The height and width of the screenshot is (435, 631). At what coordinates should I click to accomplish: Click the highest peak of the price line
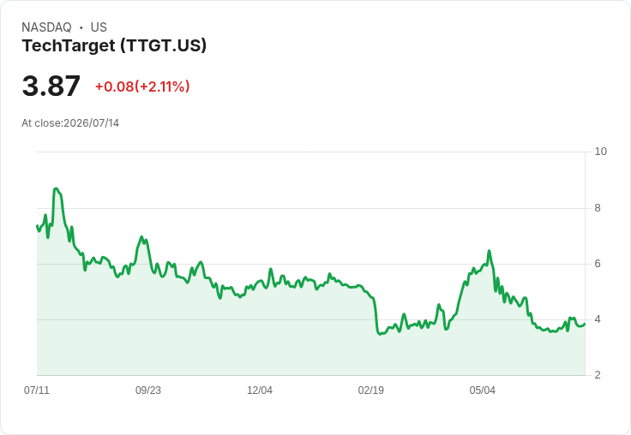[56, 188]
